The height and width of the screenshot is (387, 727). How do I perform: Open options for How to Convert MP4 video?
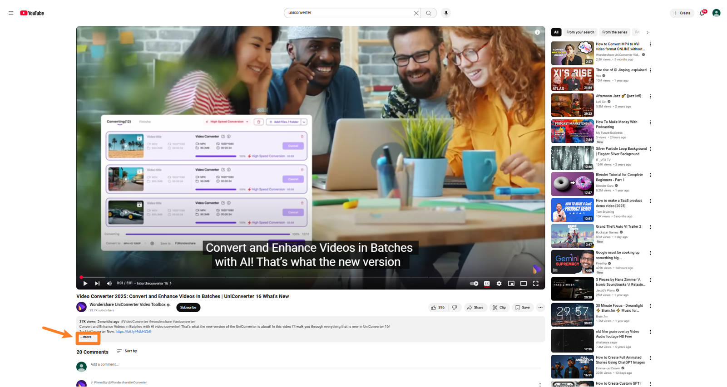pos(650,44)
